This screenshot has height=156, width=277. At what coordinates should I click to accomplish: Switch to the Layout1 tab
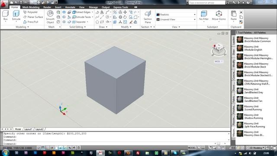tap(28, 129)
